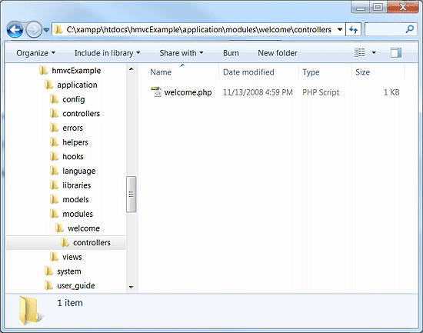Click the modules folder icon

54,214
